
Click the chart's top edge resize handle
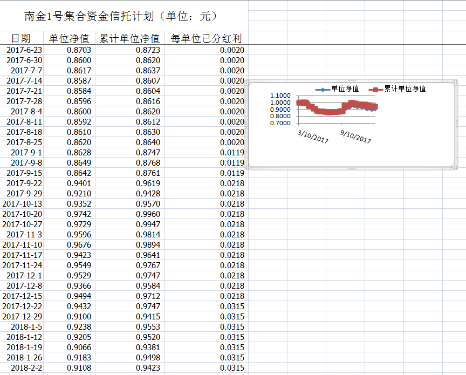coord(352,80)
